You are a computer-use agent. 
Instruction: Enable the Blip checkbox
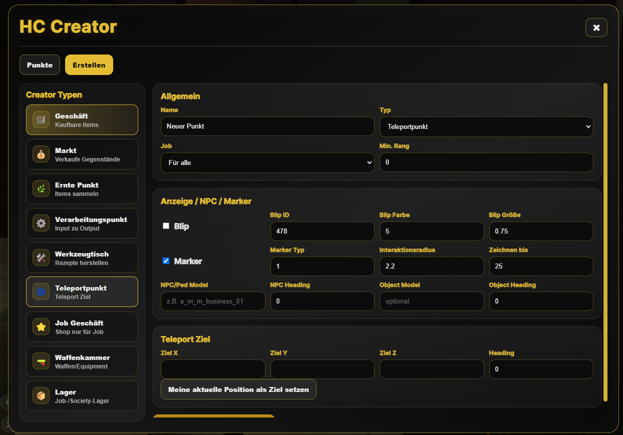pyautogui.click(x=166, y=226)
